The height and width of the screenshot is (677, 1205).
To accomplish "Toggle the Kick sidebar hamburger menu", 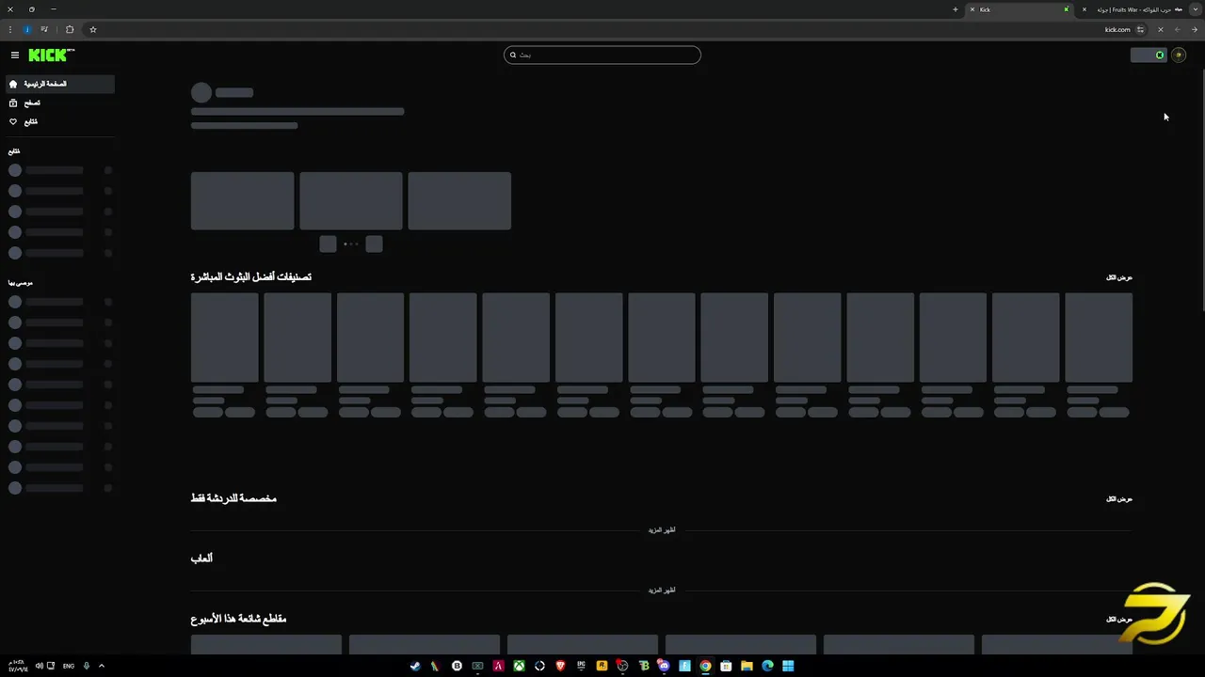I will 15,55.
